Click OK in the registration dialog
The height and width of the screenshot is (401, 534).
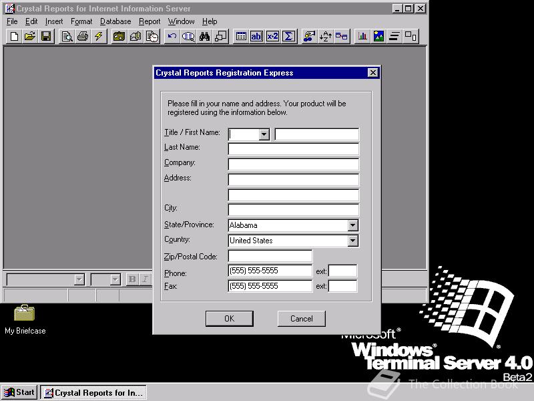coord(229,319)
